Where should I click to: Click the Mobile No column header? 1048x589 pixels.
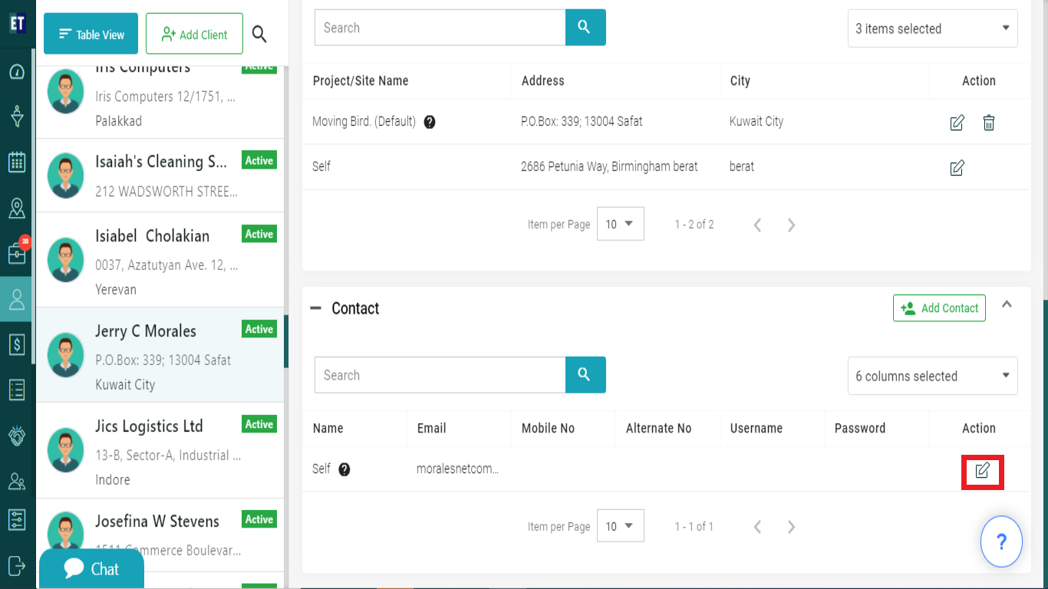click(548, 428)
